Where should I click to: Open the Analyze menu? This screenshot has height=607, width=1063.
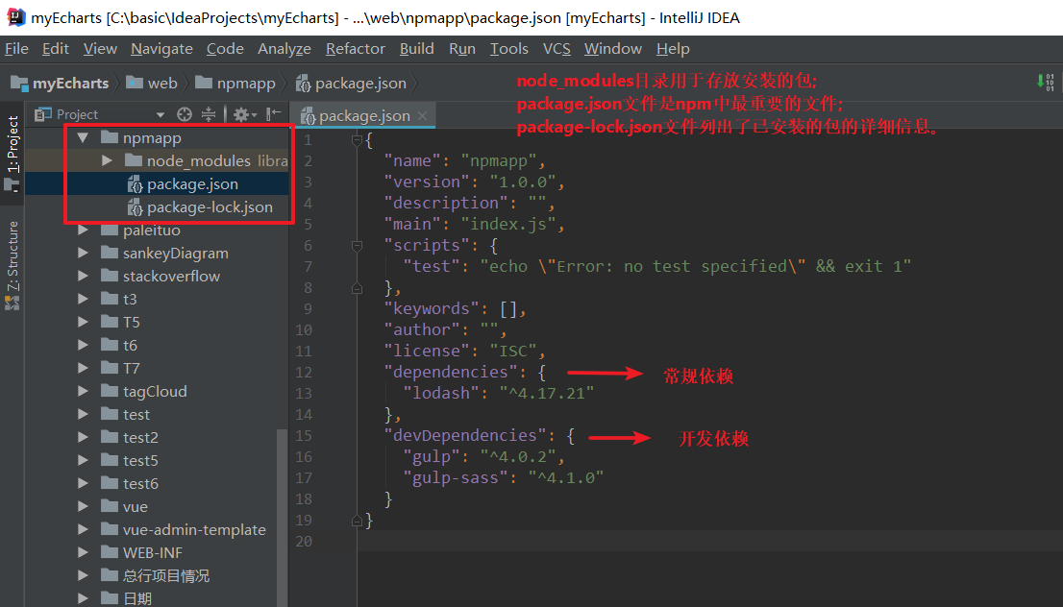pos(284,49)
